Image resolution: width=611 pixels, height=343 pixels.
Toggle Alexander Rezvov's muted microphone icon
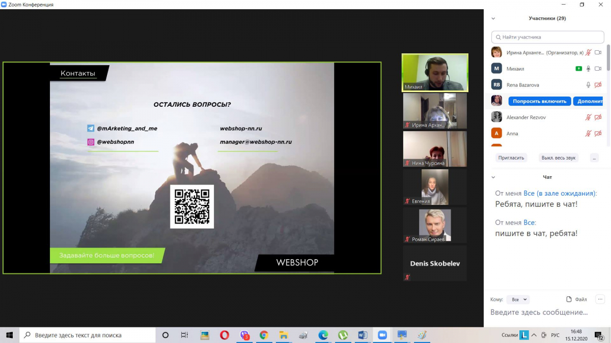[589, 117]
